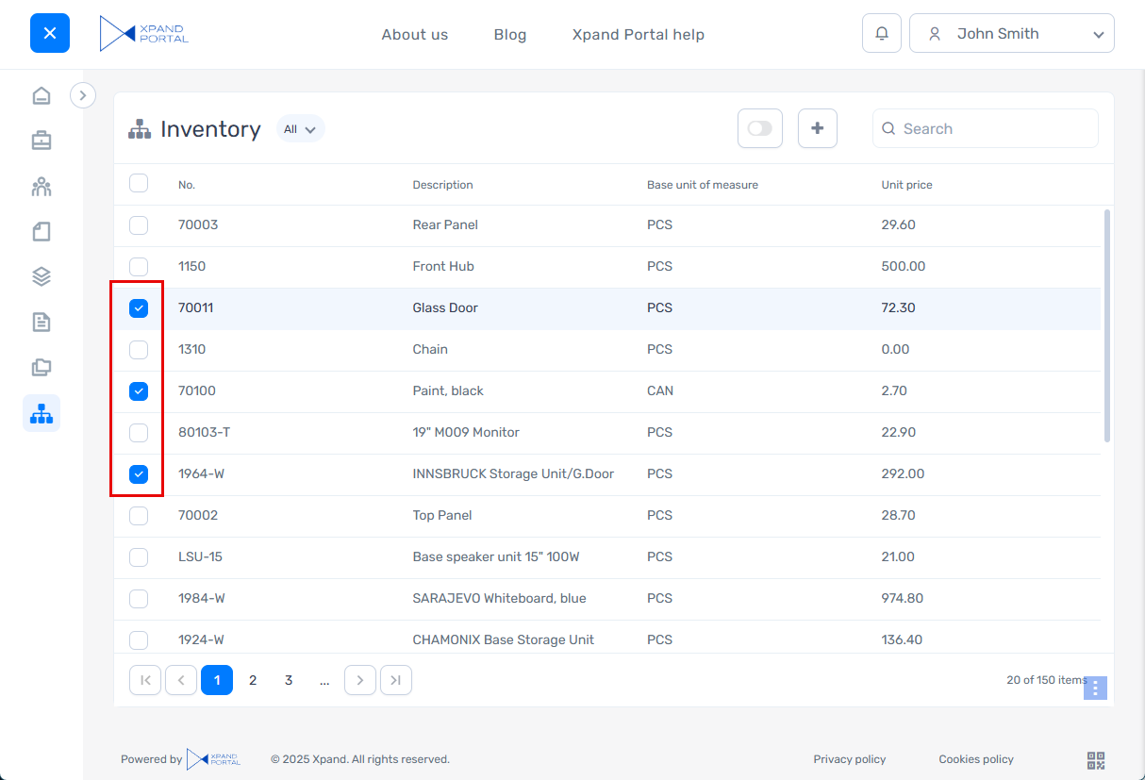
Task: Open Xpand Portal help in top menu
Action: (638, 34)
